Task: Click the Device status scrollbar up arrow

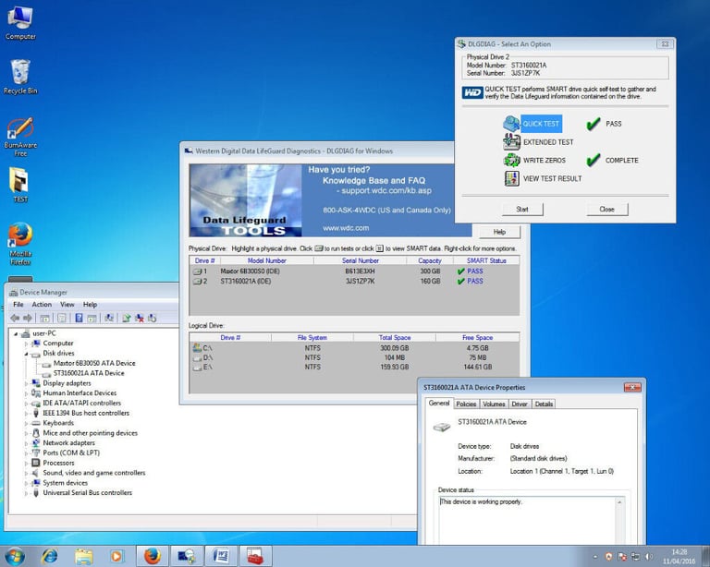Action: click(x=619, y=502)
